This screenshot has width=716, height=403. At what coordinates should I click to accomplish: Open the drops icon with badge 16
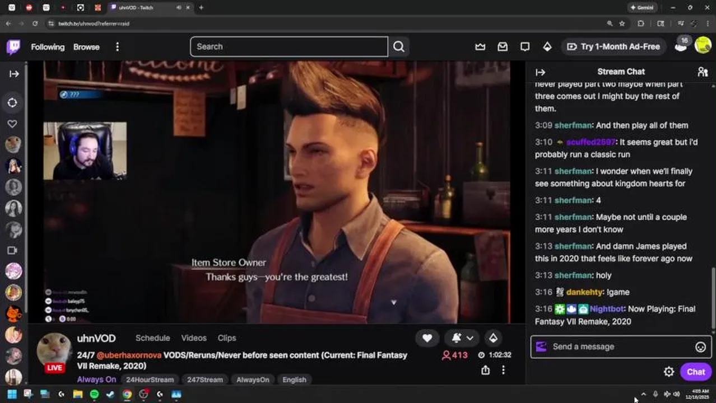681,45
